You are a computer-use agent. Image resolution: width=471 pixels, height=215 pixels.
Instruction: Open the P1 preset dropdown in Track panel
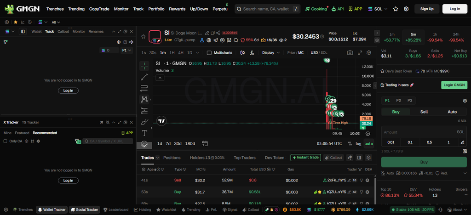(x=127, y=51)
